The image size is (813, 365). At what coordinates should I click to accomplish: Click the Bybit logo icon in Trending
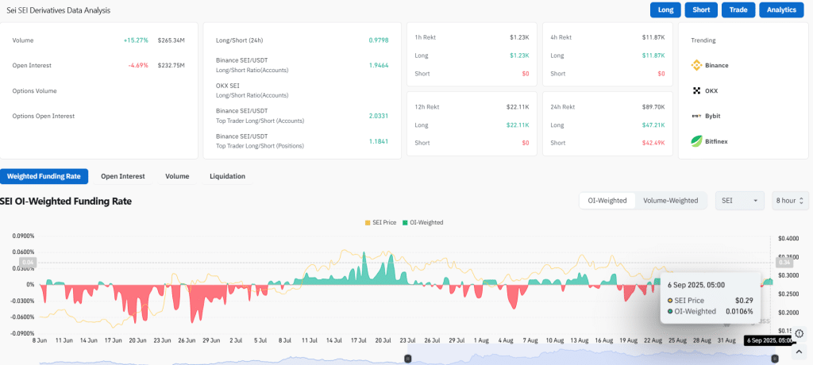tap(696, 116)
